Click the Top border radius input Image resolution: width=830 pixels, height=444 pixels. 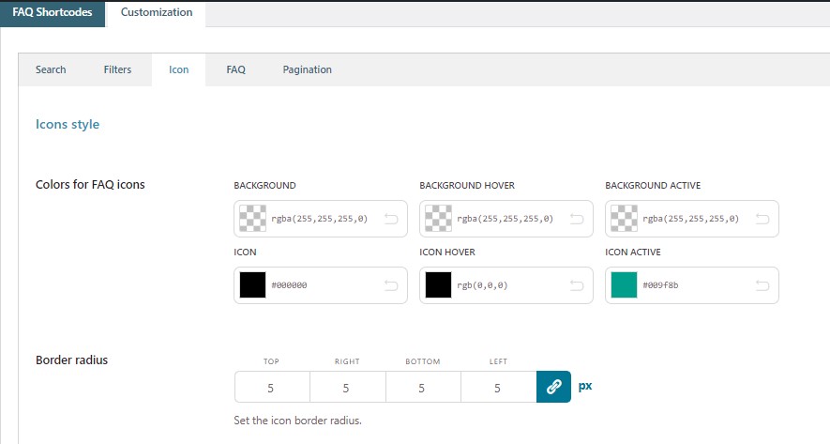[272, 387]
